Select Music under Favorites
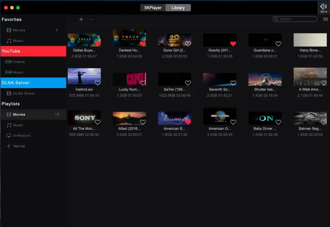 33,41
